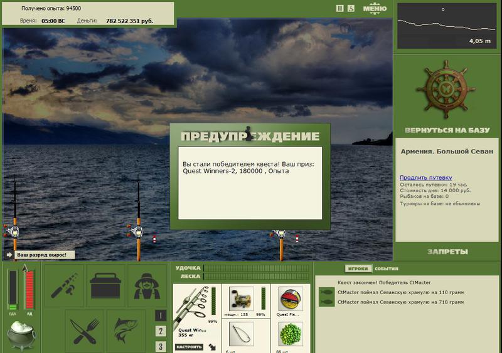Switch to the ИГРОКИ tab
502x353 pixels.
(x=358, y=269)
